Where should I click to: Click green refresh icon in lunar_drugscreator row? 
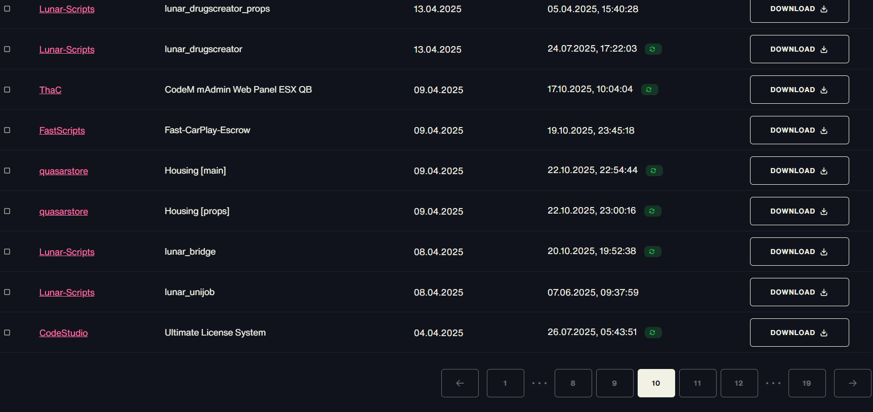(x=653, y=49)
